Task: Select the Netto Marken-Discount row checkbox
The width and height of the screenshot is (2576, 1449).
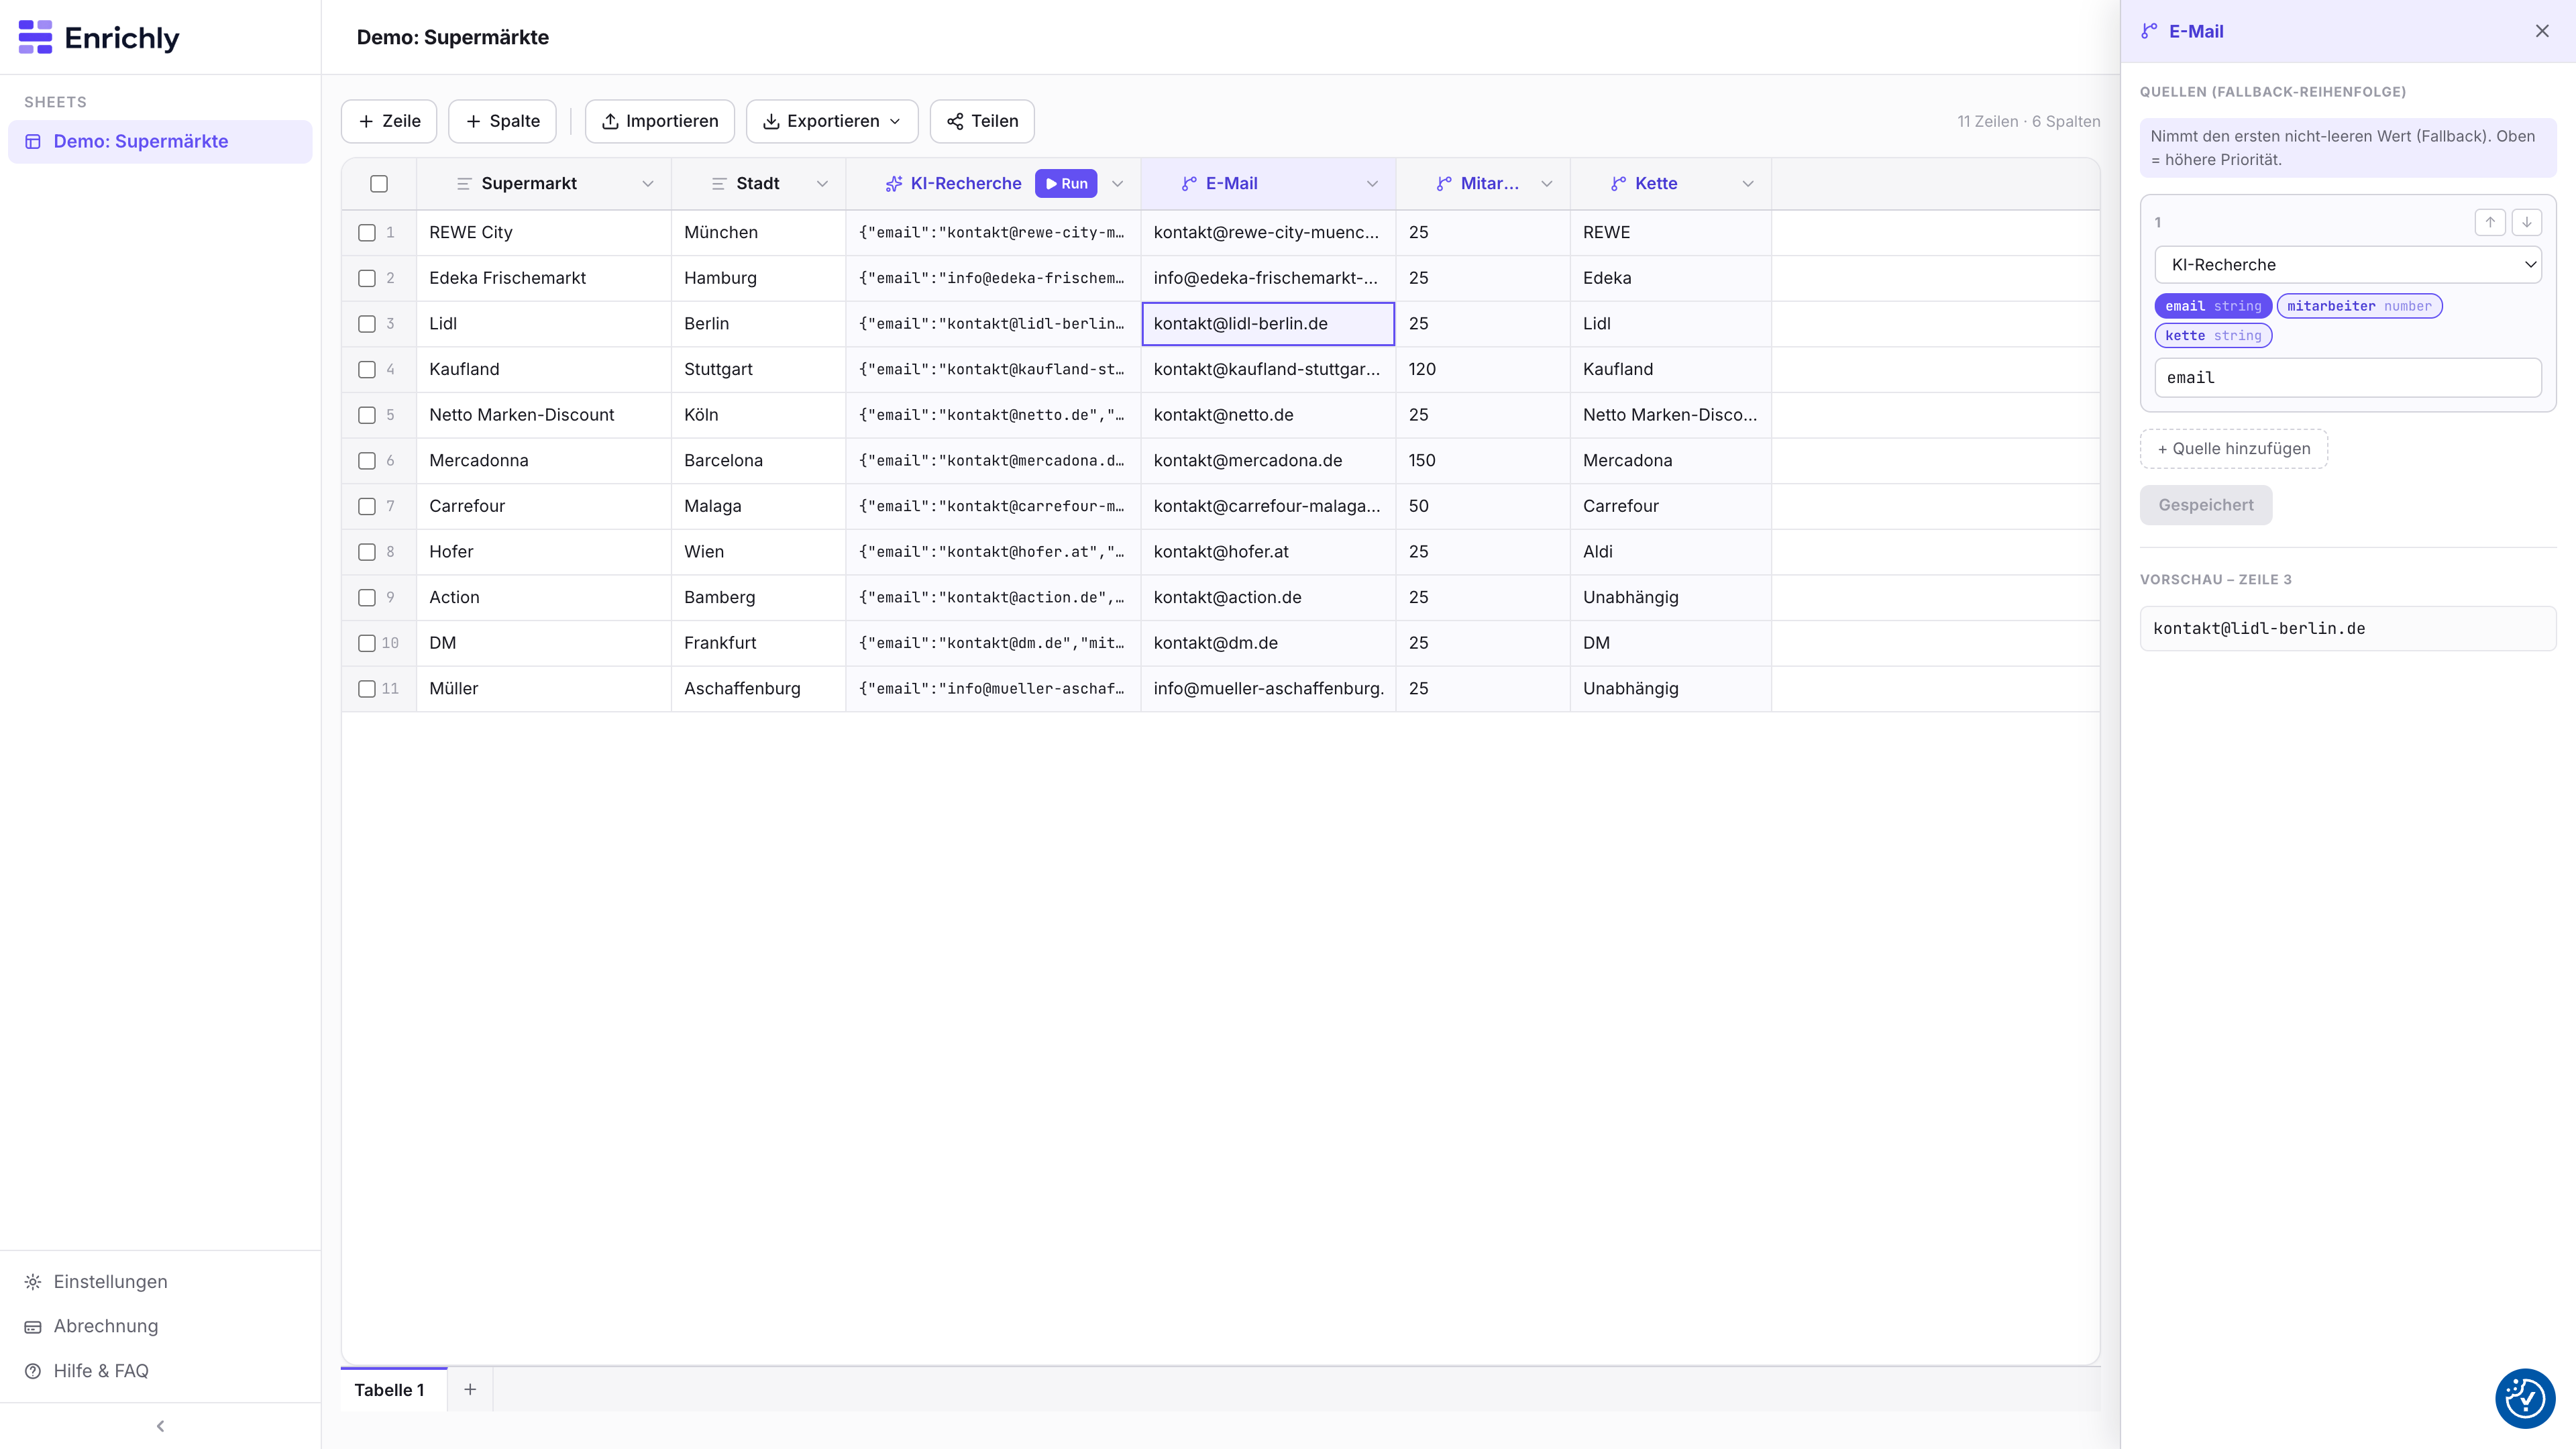Action: [367, 415]
